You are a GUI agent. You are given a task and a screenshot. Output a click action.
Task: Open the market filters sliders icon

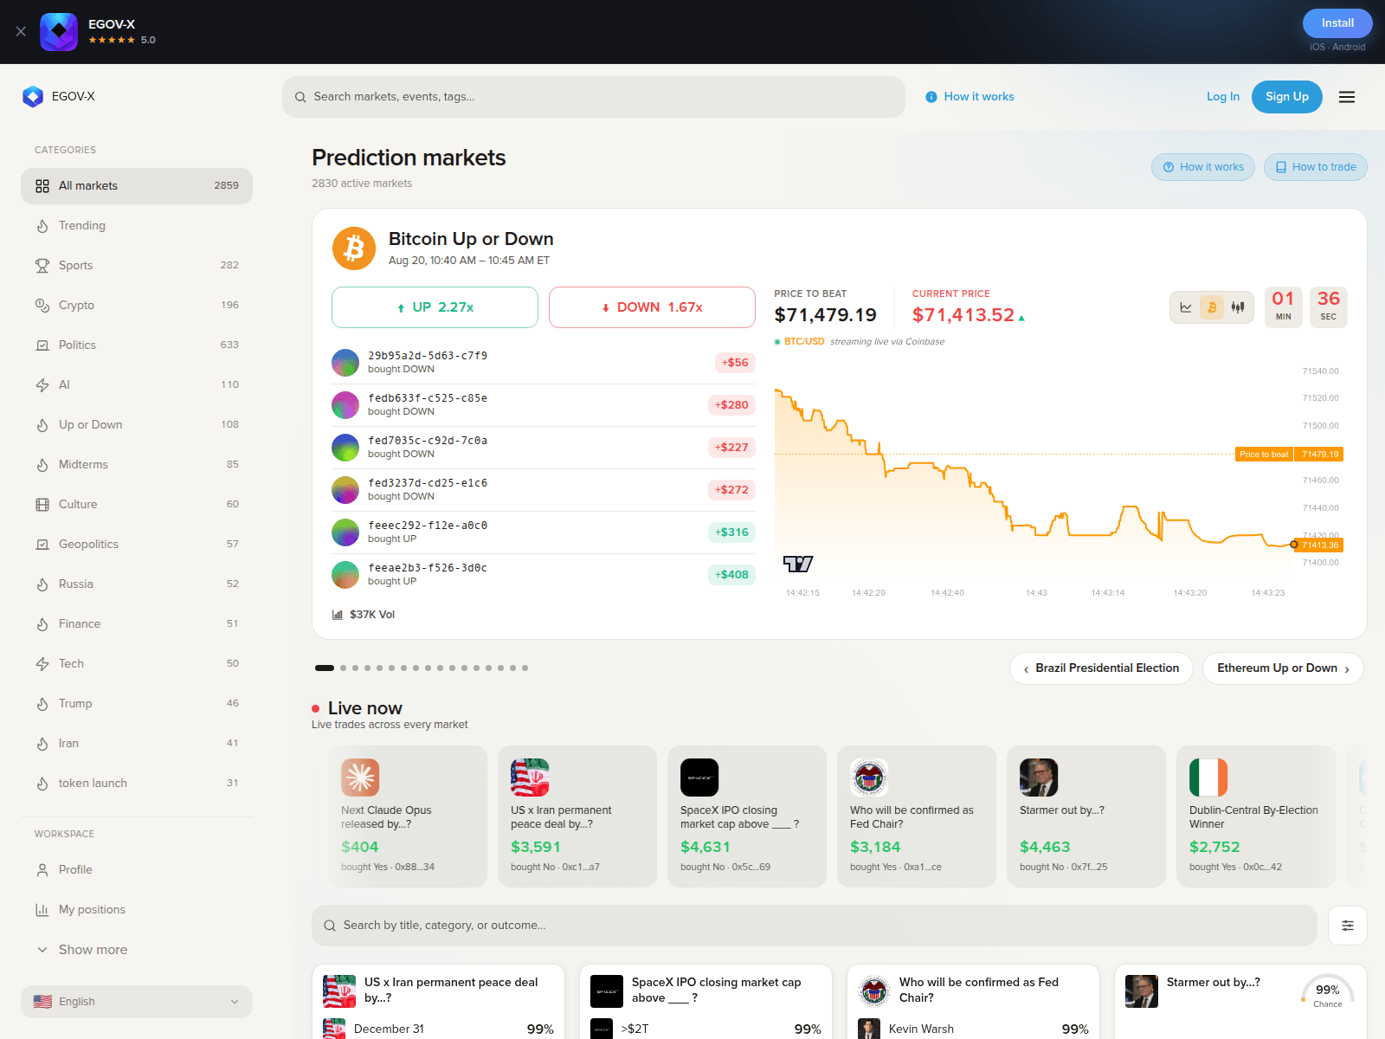pos(1348,926)
